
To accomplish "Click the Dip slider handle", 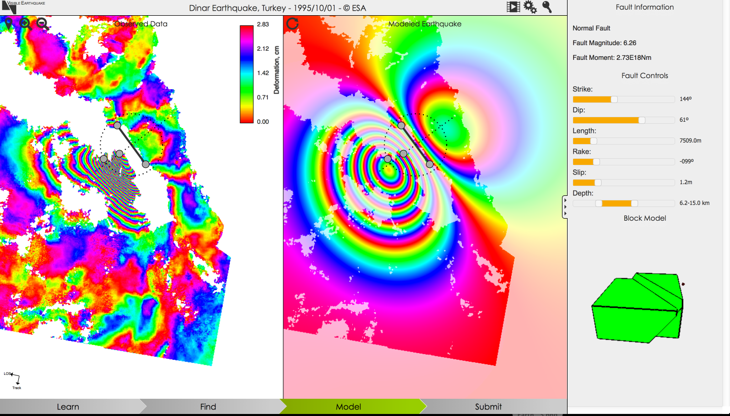I will [641, 120].
